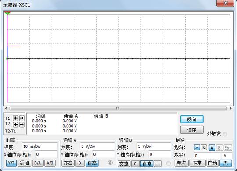
Task: Select falling edge trigger icon
Action: 204,147
